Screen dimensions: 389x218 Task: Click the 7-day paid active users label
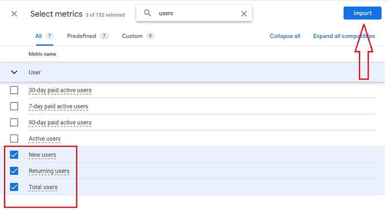coord(58,106)
